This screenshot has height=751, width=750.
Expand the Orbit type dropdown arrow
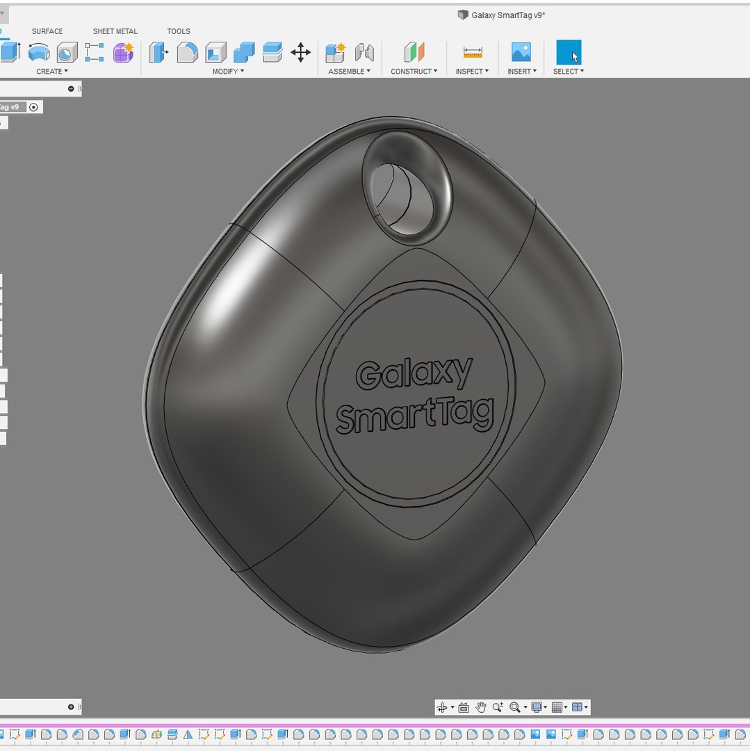pyautogui.click(x=453, y=707)
